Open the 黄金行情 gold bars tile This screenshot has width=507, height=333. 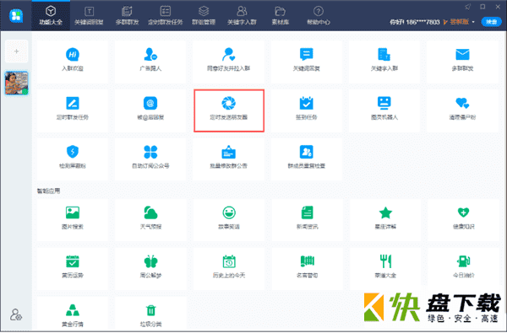click(x=73, y=314)
